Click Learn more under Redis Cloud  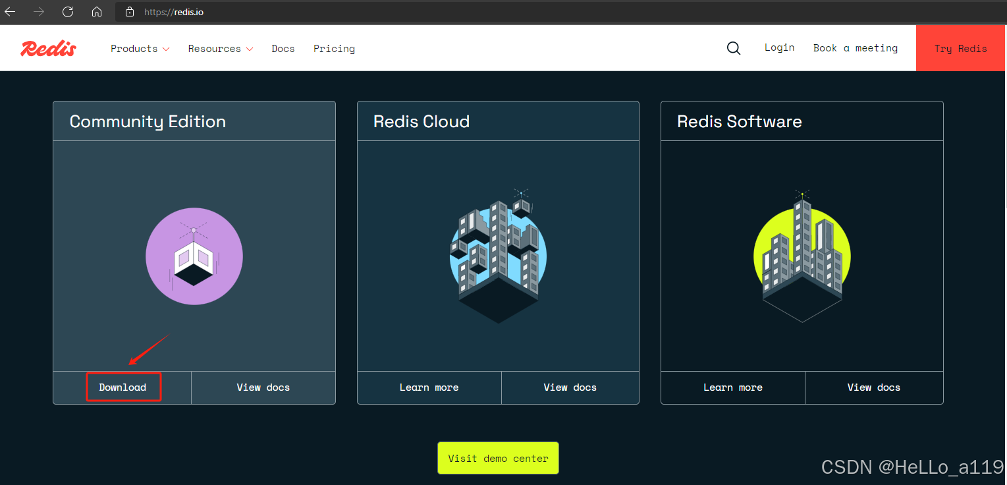pyautogui.click(x=429, y=387)
